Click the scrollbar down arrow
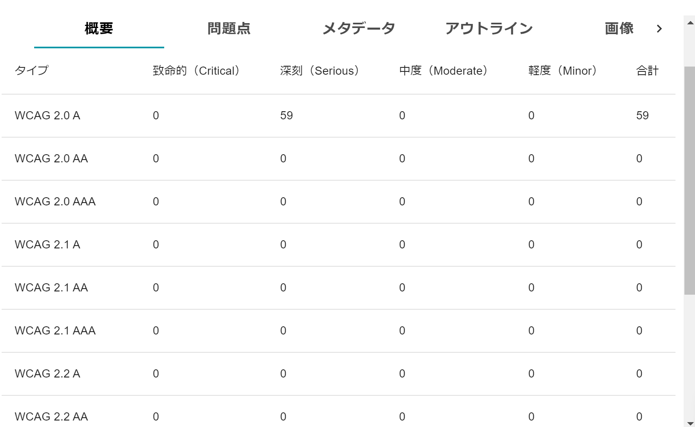Image resolution: width=695 pixels, height=427 pixels. pos(690,423)
